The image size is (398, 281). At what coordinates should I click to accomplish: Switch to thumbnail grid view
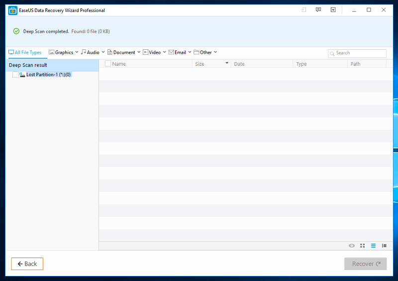point(363,246)
